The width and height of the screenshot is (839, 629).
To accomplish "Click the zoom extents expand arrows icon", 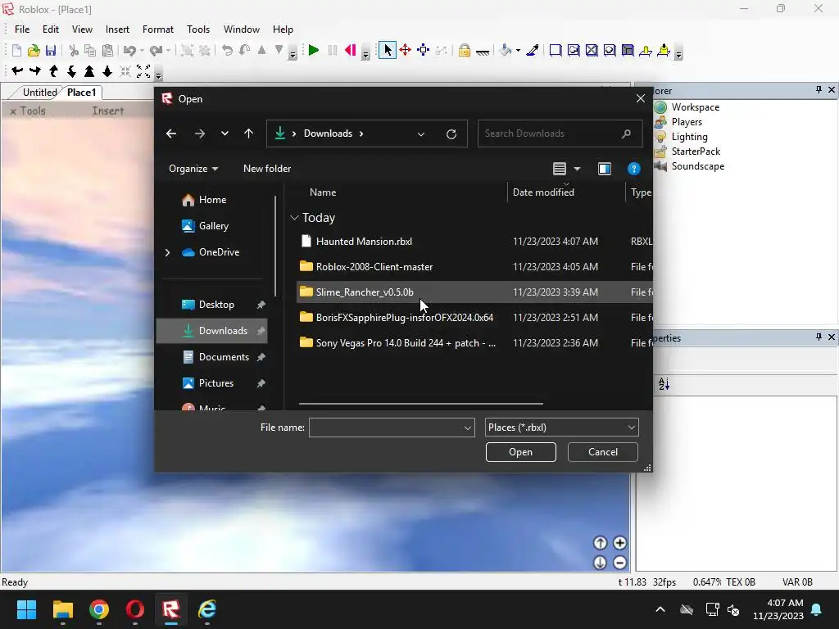I will point(143,71).
